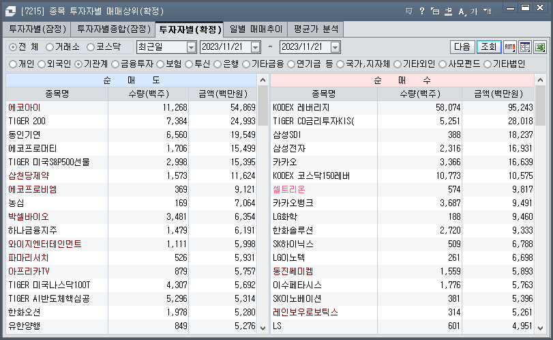This screenshot has height=340, width=553.
Task: Pin window using the pushpin icon
Action: [448, 12]
